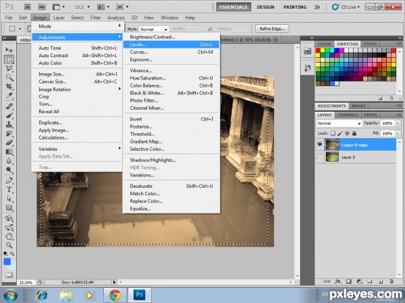
Task: Switch to the Painting workspace
Action: click(295, 7)
